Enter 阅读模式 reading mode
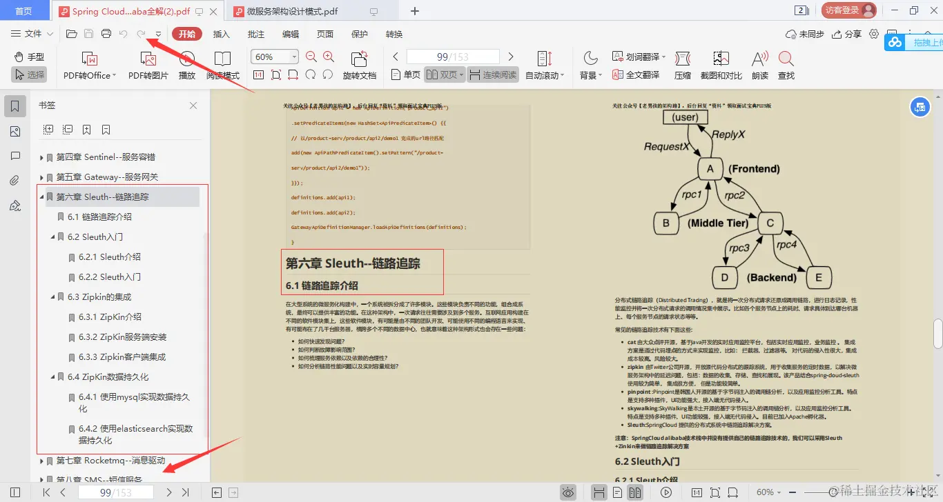 point(222,66)
